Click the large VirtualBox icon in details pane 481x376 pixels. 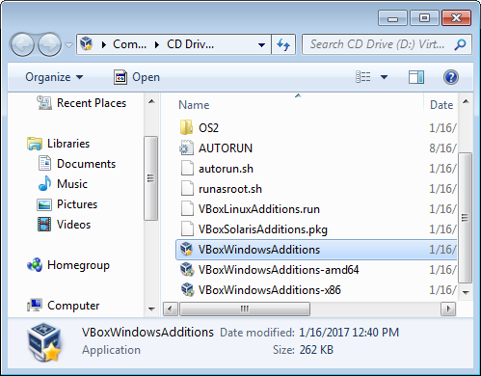click(x=44, y=342)
